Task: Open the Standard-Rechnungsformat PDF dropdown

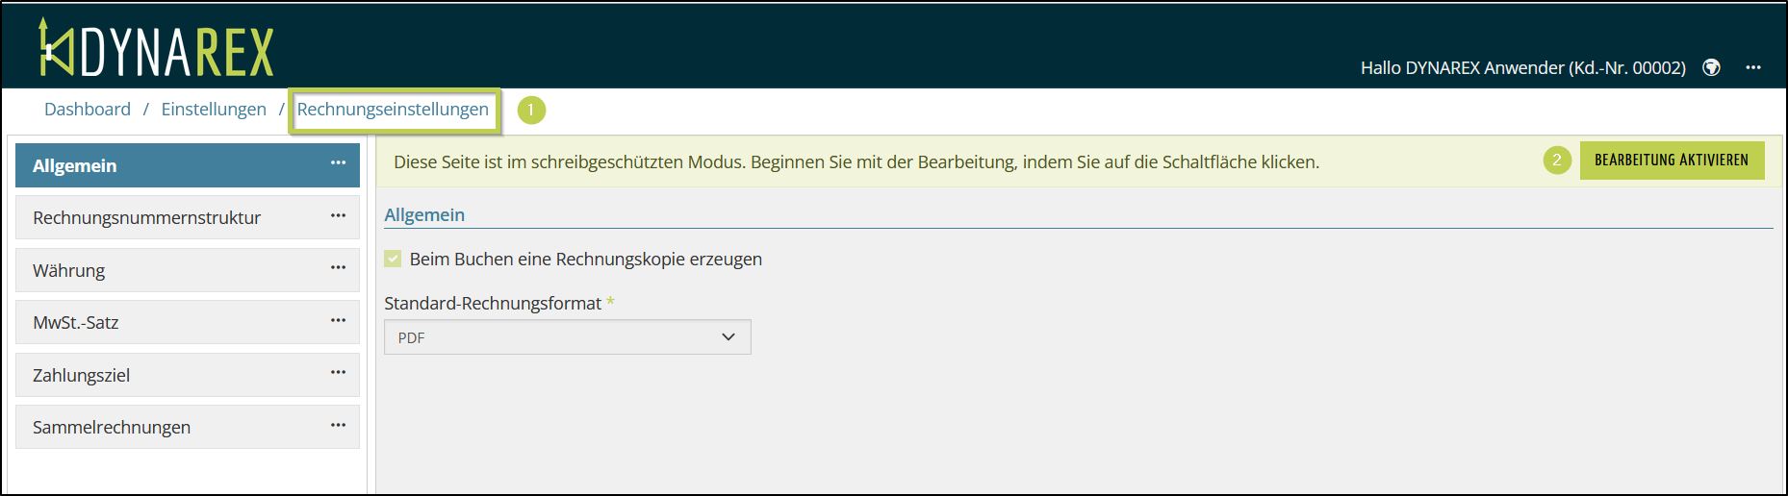Action: (567, 337)
